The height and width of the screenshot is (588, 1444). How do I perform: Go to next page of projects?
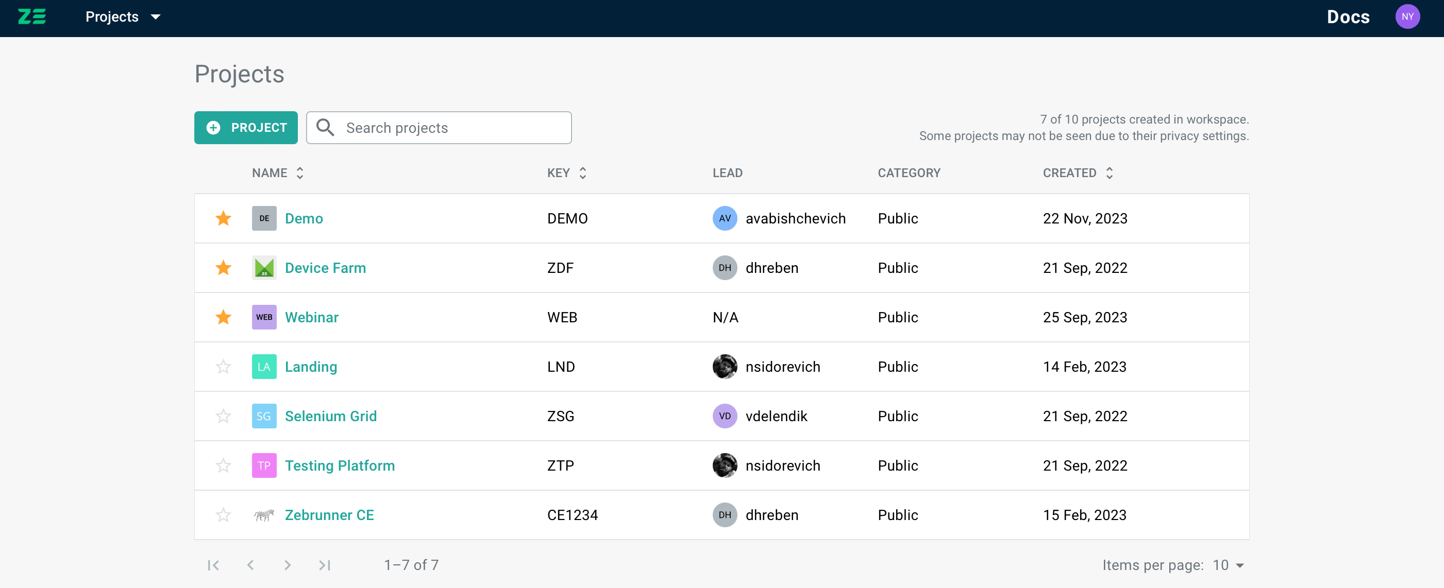pyautogui.click(x=288, y=565)
